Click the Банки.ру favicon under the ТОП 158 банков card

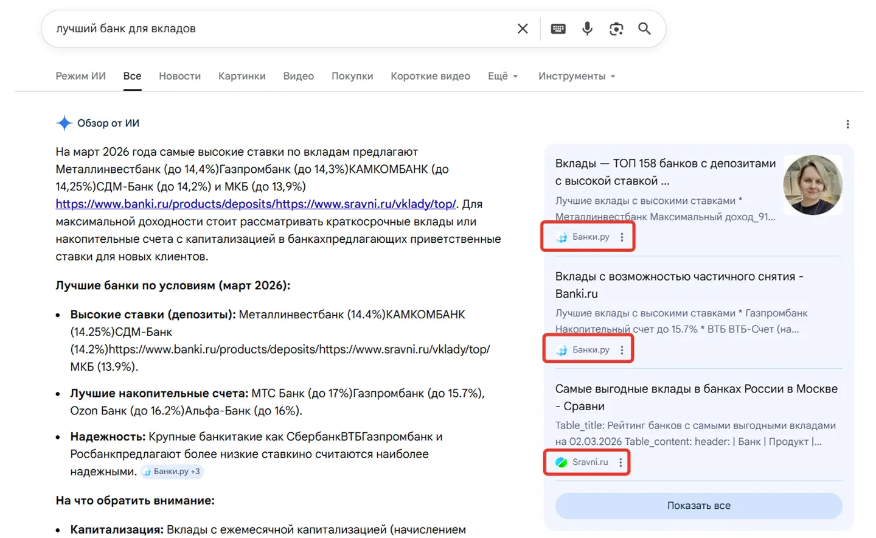pyautogui.click(x=562, y=237)
